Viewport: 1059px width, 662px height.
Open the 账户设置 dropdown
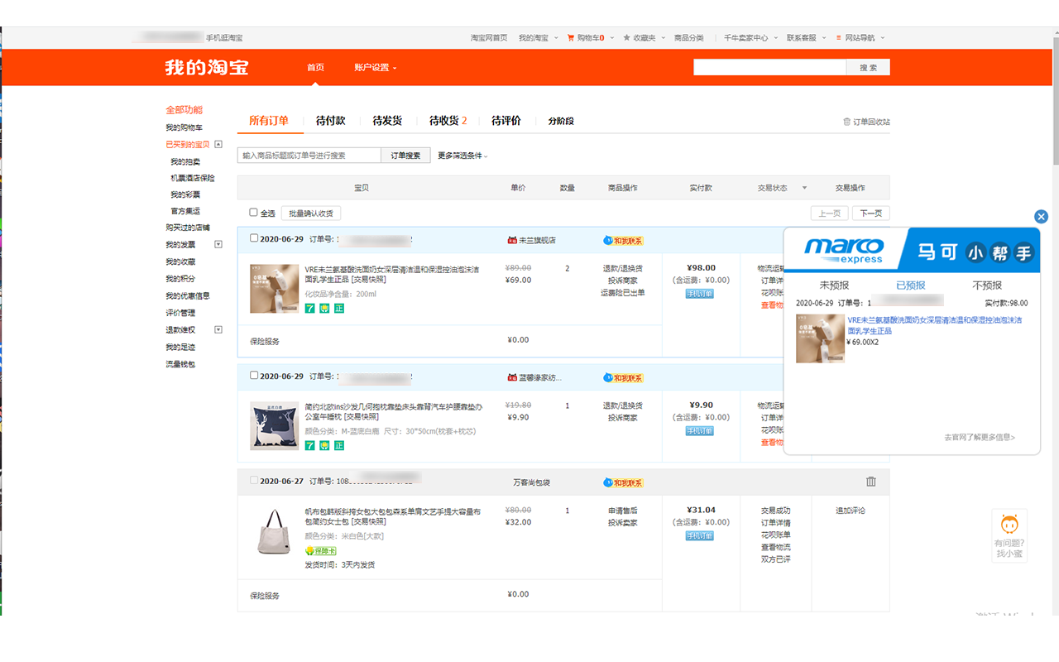coord(376,68)
